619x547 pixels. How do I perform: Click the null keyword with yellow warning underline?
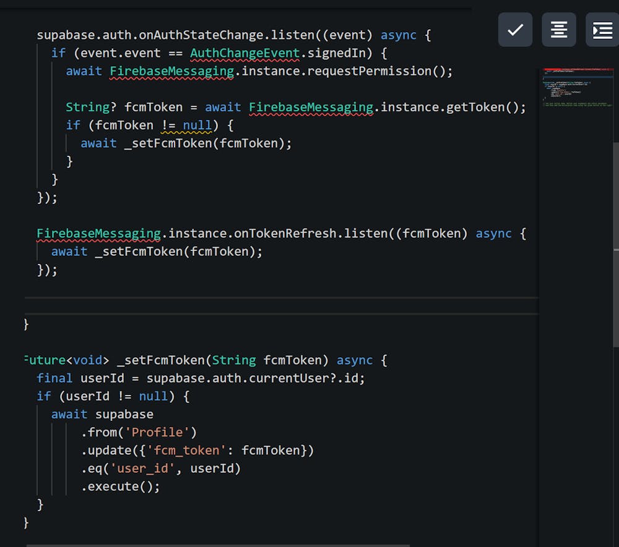click(x=197, y=125)
